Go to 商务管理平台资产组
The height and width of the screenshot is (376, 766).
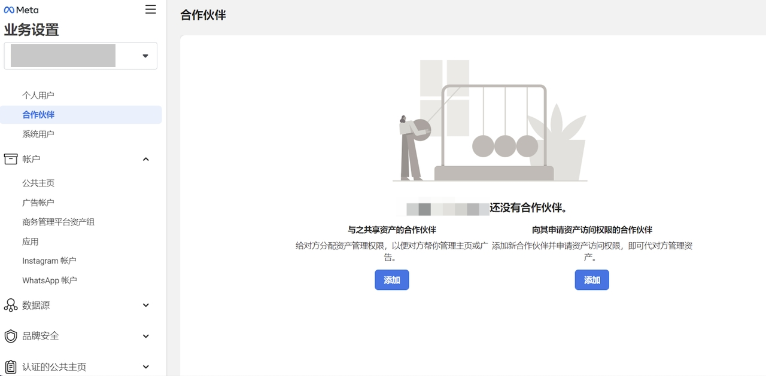tap(59, 222)
